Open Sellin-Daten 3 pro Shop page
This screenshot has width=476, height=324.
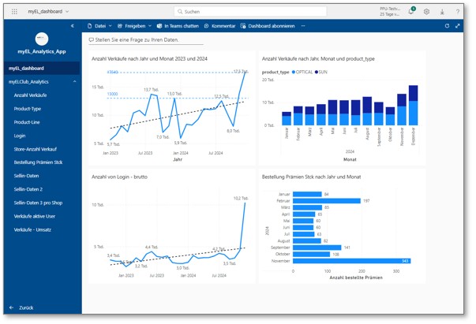(x=39, y=203)
